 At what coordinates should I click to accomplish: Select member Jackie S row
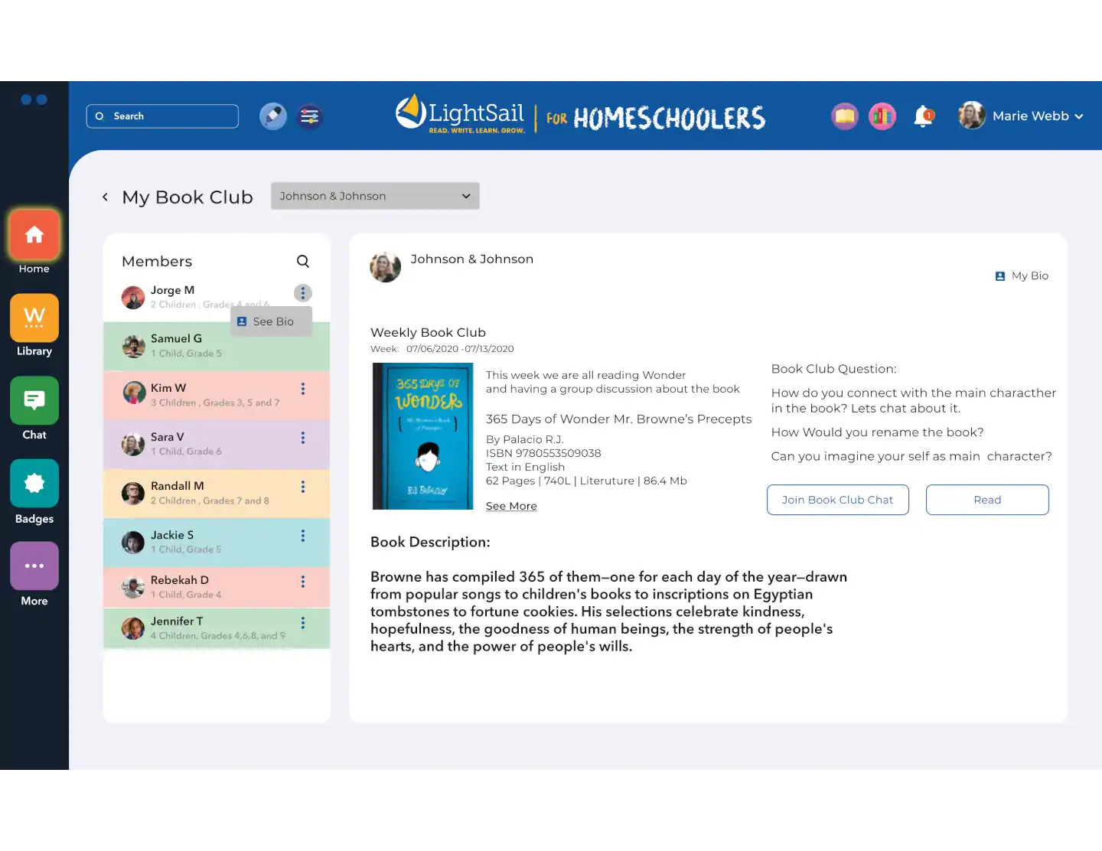(217, 542)
